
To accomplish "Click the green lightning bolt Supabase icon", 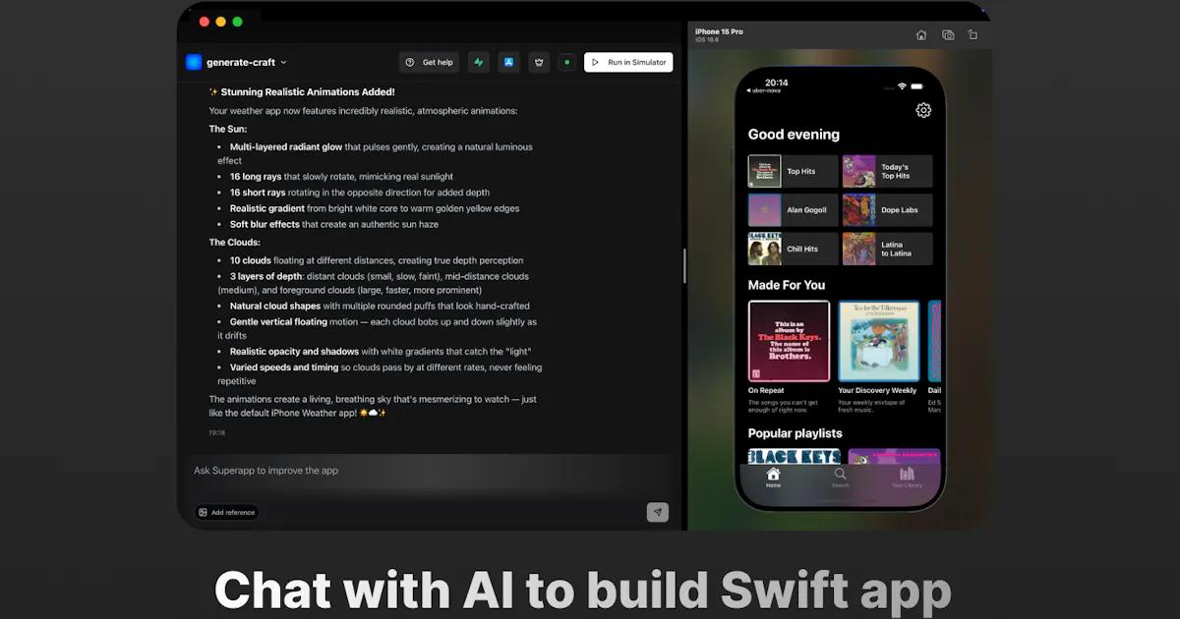I will click(x=479, y=62).
